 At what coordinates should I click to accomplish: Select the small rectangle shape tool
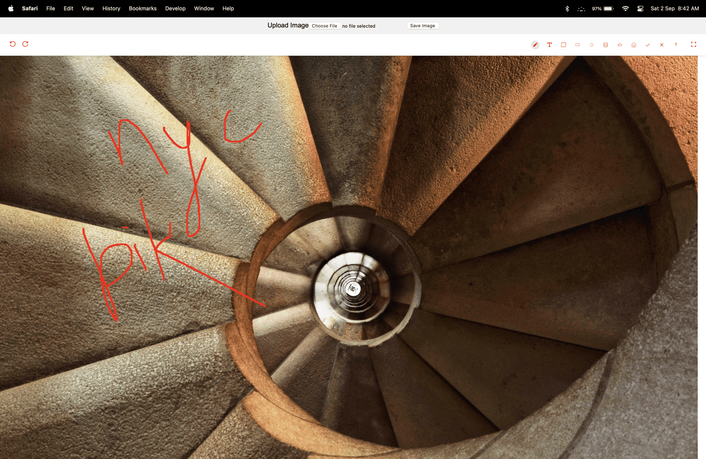[x=578, y=45]
